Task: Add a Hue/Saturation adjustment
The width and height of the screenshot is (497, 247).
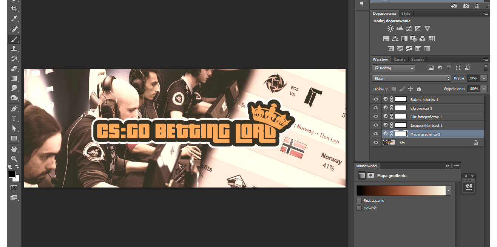Action: point(386,38)
